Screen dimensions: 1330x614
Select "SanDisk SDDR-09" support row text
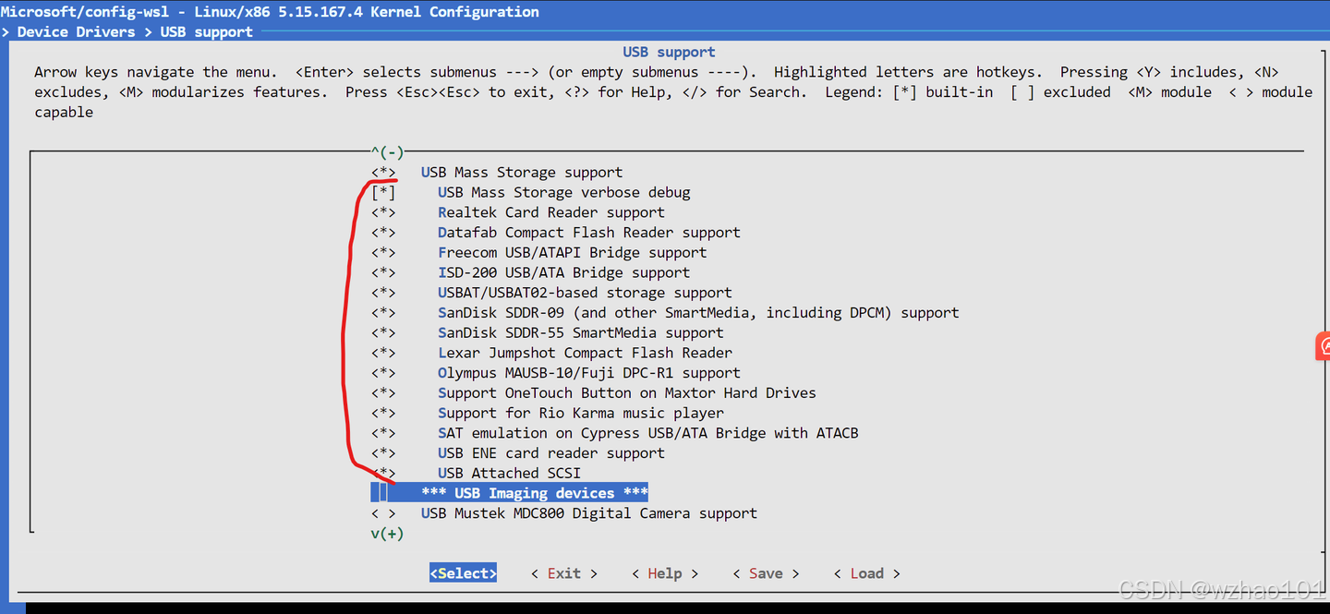click(x=698, y=313)
